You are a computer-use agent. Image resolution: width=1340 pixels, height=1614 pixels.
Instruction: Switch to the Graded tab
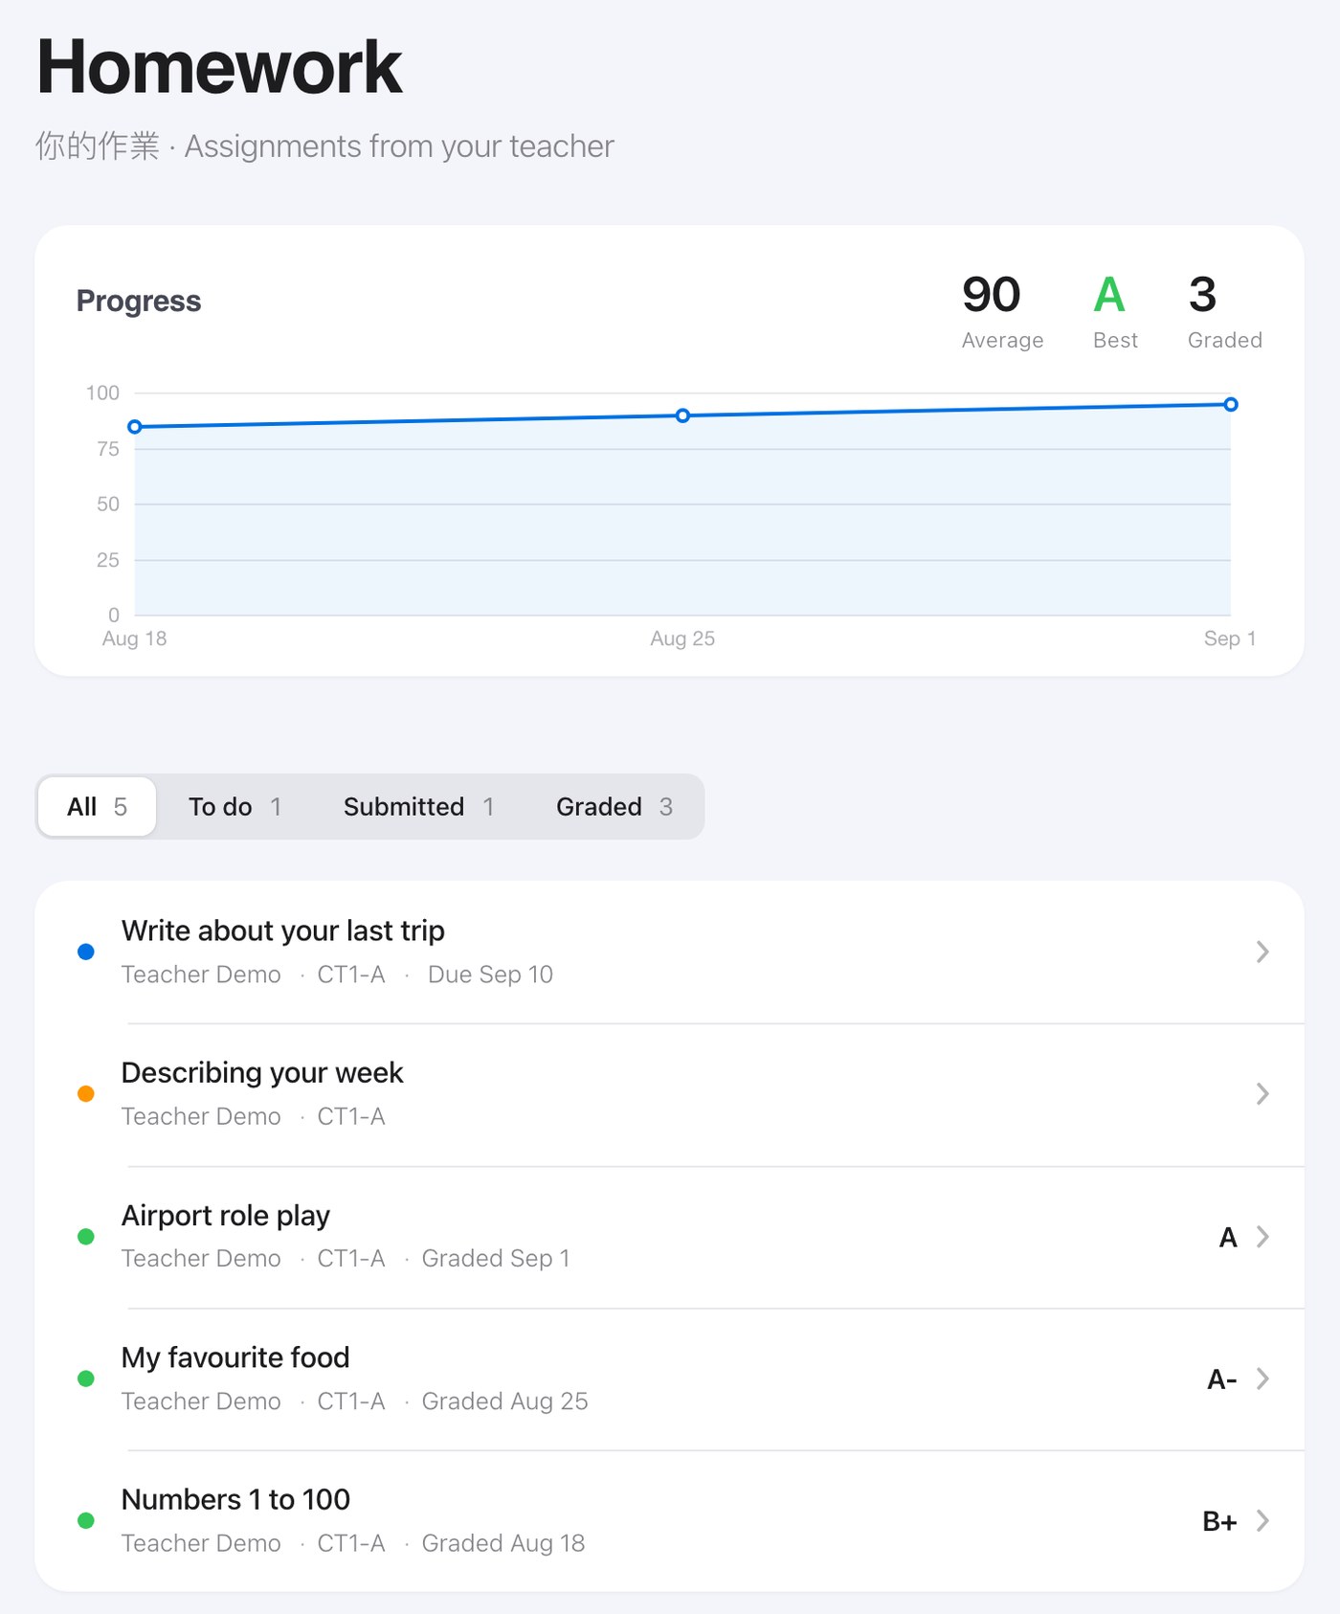point(614,807)
